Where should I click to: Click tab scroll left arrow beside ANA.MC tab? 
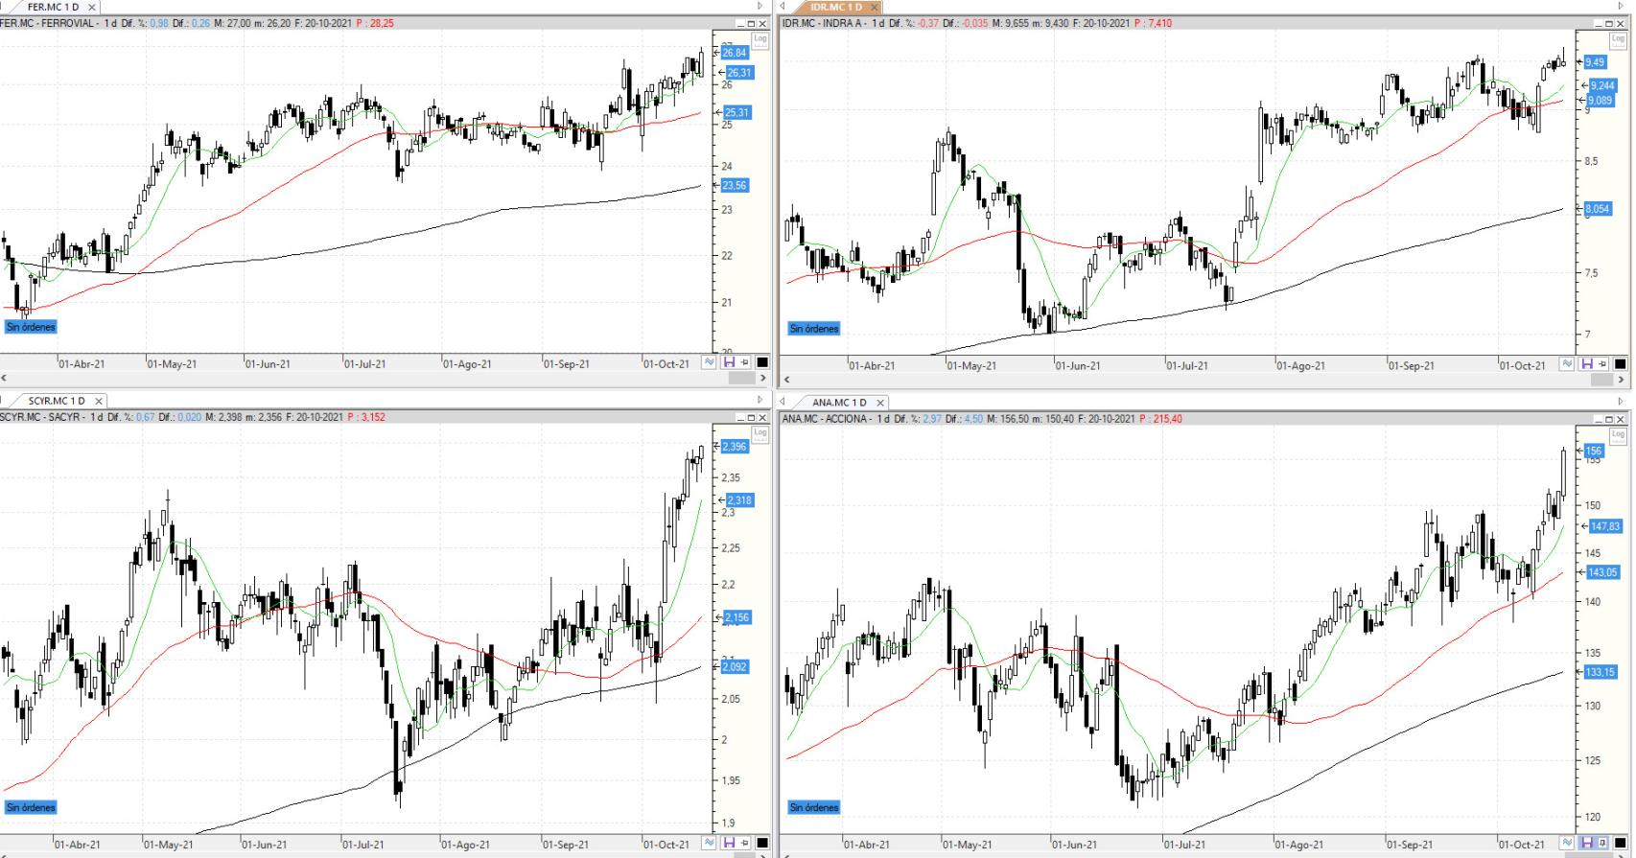783,402
